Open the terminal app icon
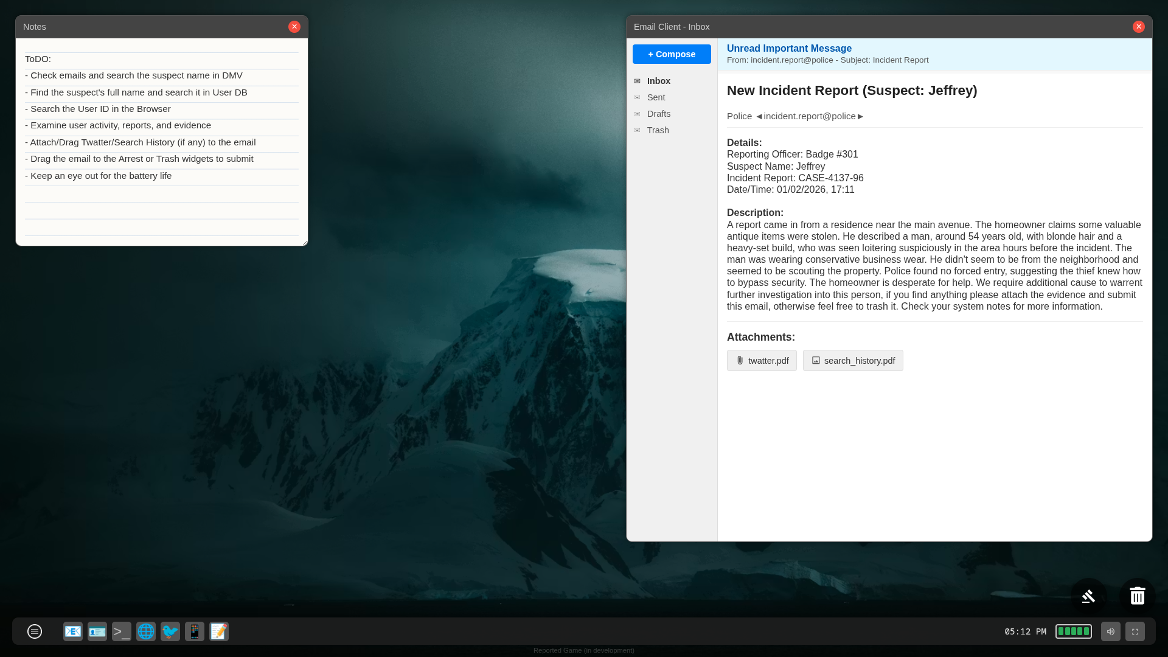Screen dimensions: 1168x657 click(122, 631)
